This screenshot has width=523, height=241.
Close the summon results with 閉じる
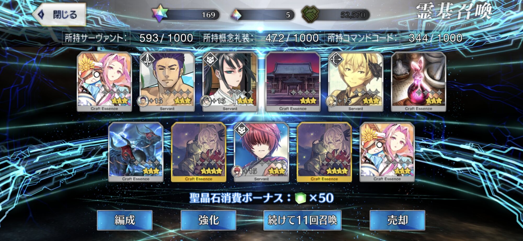[60, 15]
